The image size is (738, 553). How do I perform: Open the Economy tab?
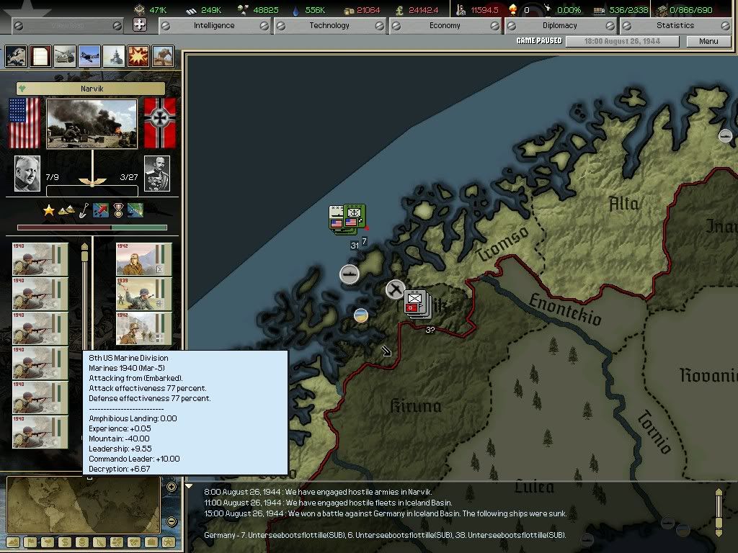pyautogui.click(x=445, y=25)
